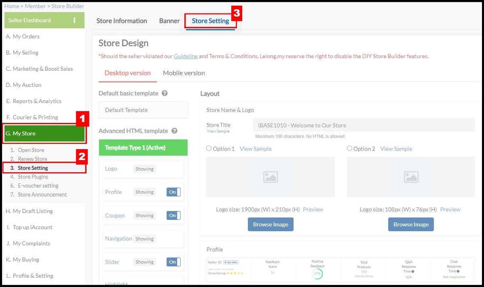Click the help icon beside Default basic template
The width and height of the screenshot is (484, 287).
[165, 93]
